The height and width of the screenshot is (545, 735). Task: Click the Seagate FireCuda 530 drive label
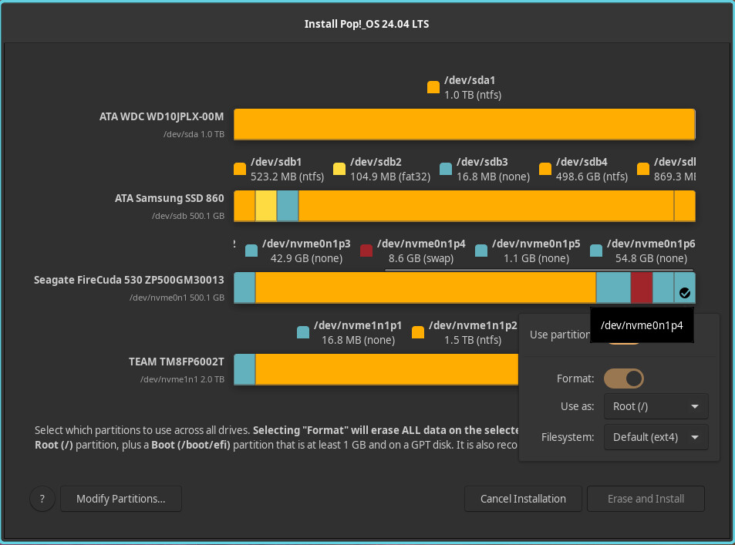pyautogui.click(x=129, y=280)
